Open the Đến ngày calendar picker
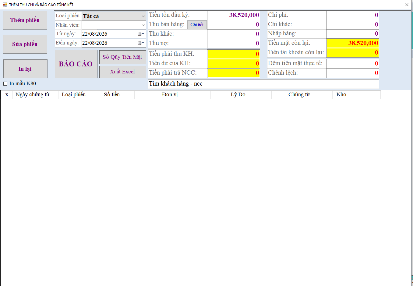The image size is (413, 286). point(141,43)
